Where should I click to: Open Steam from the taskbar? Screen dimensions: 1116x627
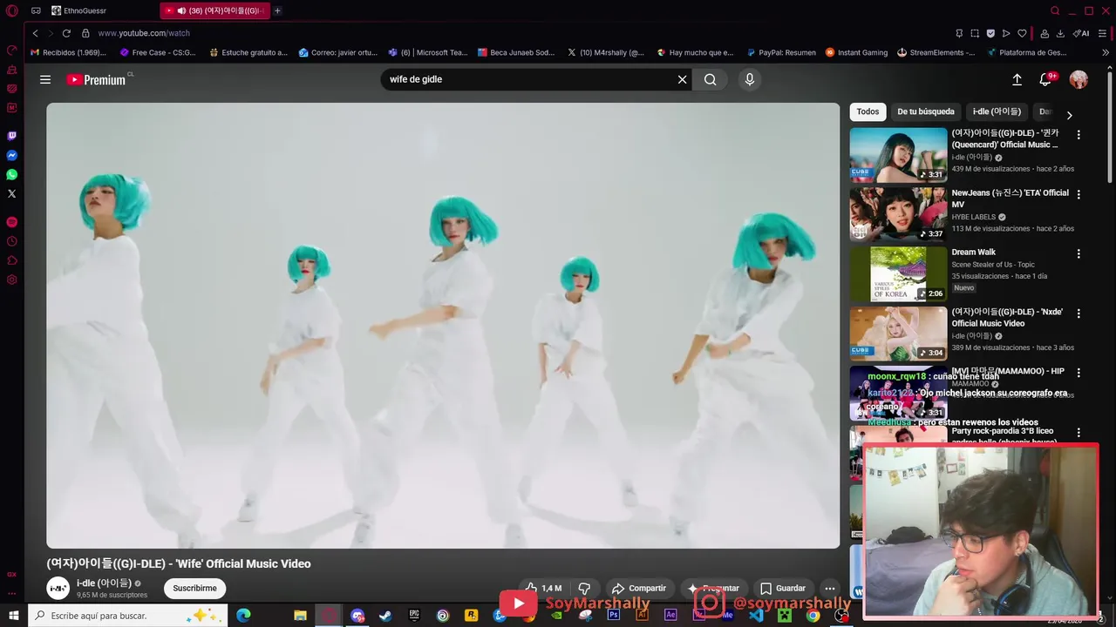click(385, 616)
